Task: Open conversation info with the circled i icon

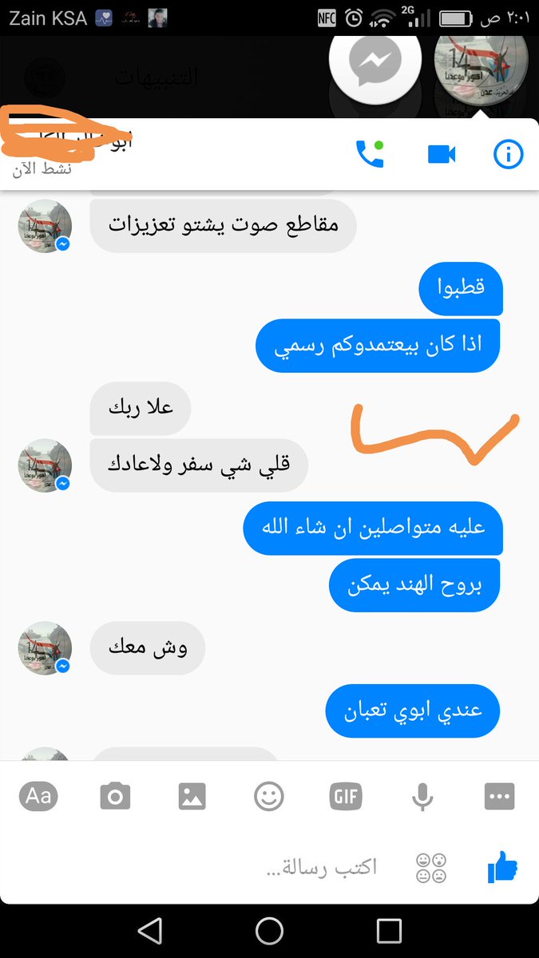Action: click(x=508, y=154)
